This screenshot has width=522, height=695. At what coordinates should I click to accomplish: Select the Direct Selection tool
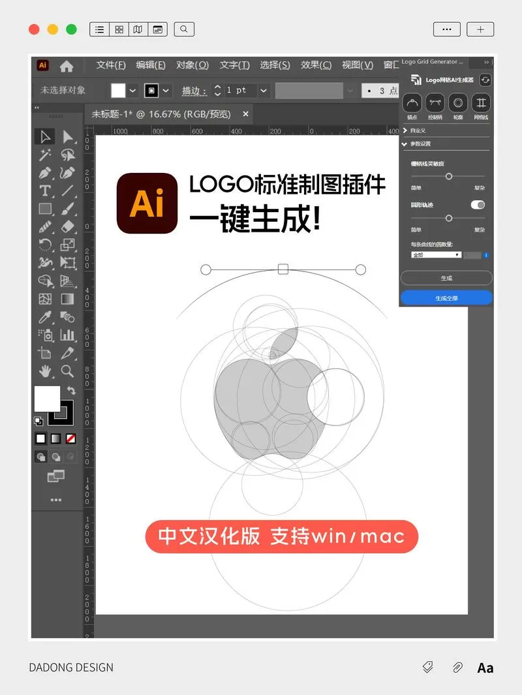pos(67,136)
